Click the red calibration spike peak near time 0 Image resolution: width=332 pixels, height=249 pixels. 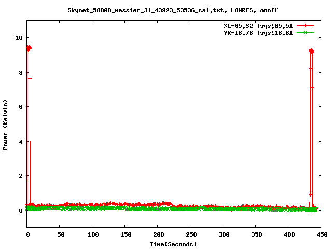click(x=29, y=48)
